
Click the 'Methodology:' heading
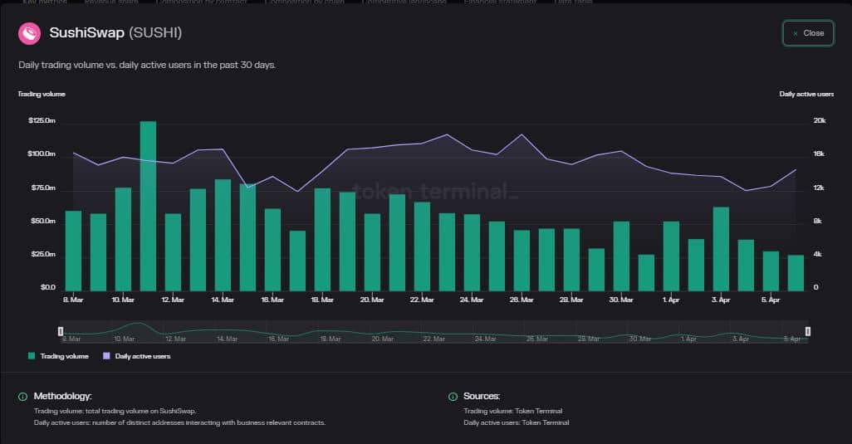coord(62,396)
